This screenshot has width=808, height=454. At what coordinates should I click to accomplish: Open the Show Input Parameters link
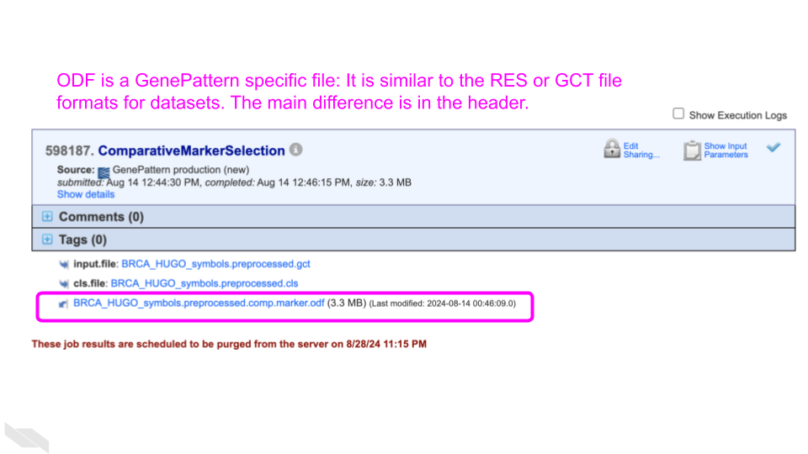click(x=726, y=150)
